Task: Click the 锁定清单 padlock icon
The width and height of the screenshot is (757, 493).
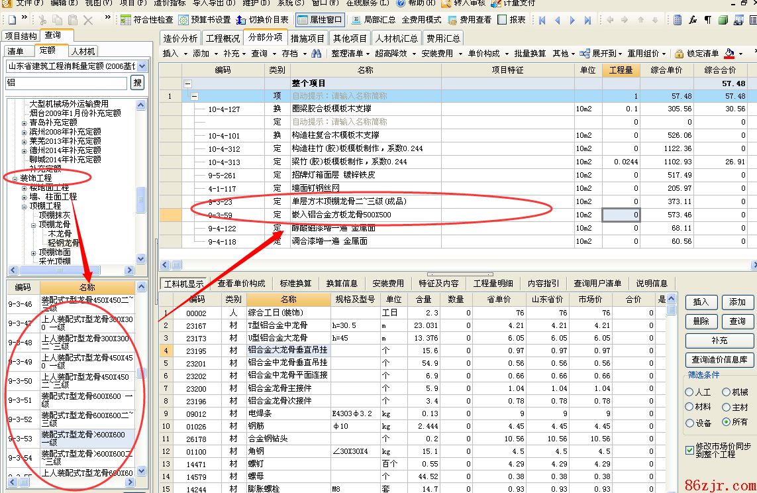Action: pos(679,53)
